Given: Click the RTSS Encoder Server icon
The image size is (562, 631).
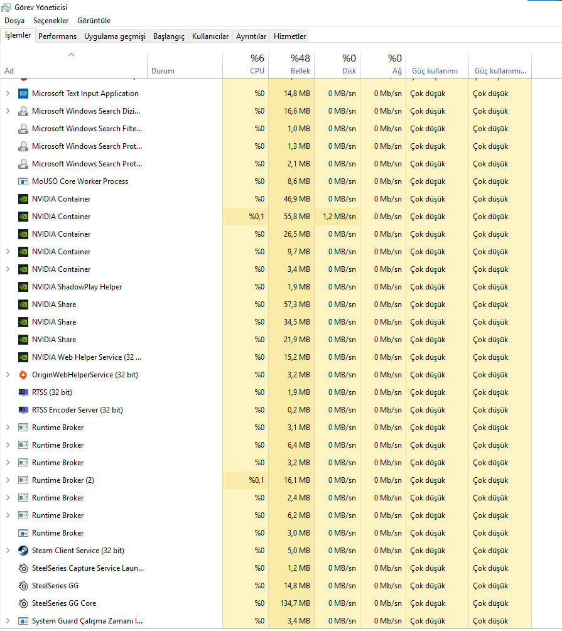Looking at the screenshot, I should [23, 410].
